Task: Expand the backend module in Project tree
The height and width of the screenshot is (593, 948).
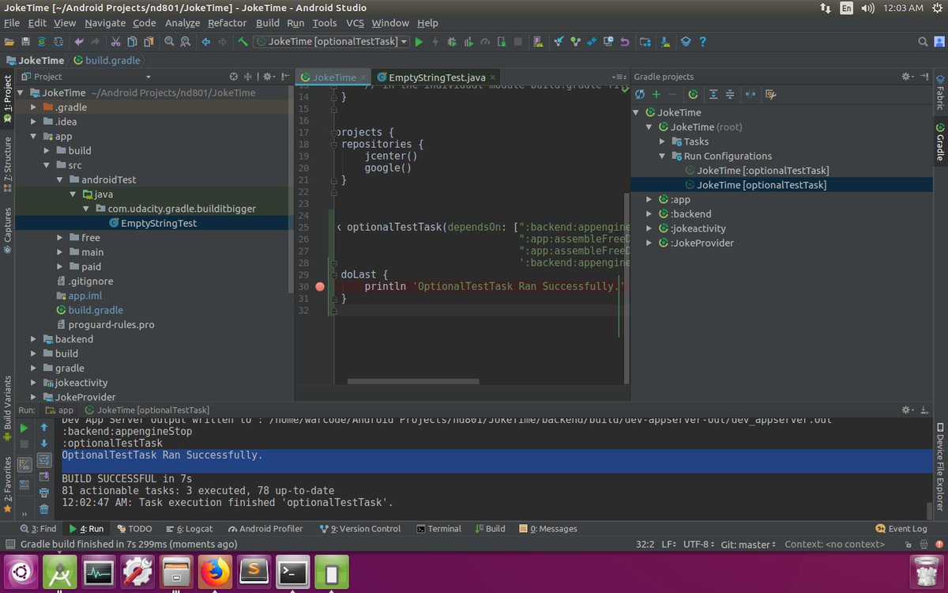Action: click(34, 339)
